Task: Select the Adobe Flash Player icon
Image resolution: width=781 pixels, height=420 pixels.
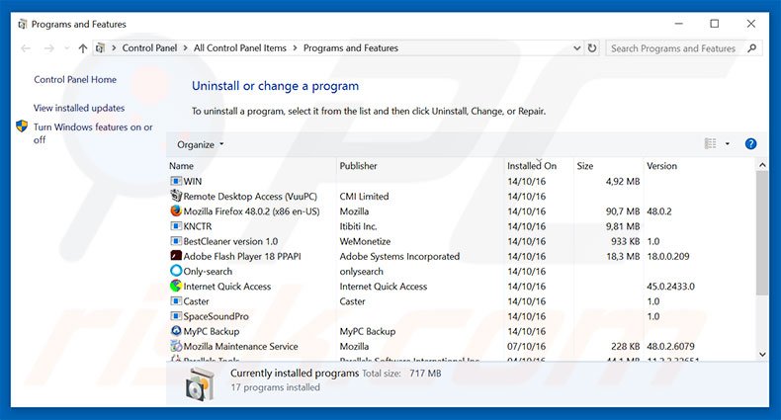Action: point(176,256)
